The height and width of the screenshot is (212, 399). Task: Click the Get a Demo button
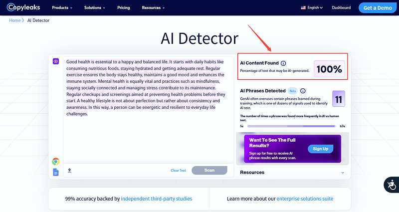378,8
